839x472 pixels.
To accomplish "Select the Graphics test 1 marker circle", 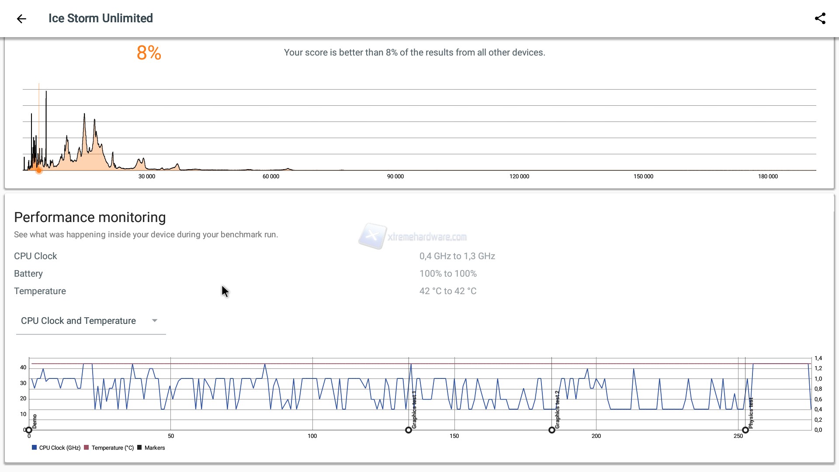I will click(x=409, y=430).
